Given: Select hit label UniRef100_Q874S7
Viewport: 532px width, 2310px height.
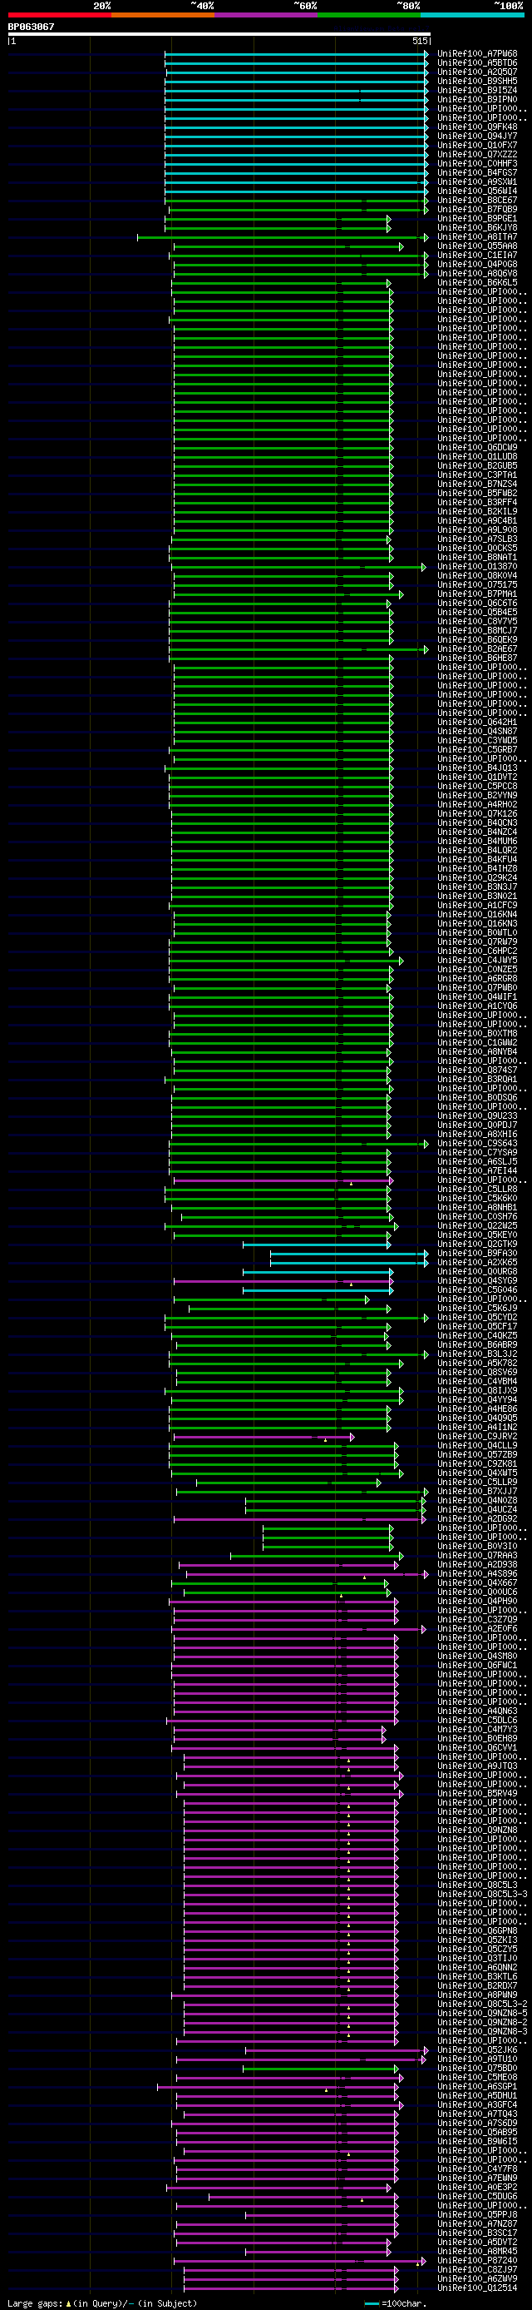Looking at the screenshot, I should point(477,1070).
